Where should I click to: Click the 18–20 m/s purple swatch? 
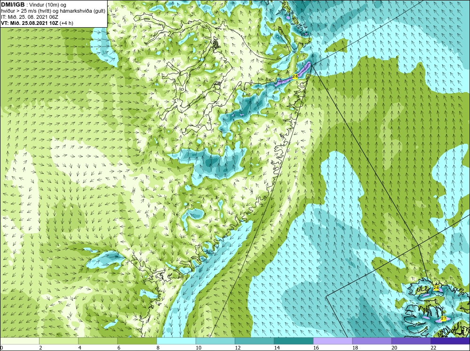click(372, 341)
